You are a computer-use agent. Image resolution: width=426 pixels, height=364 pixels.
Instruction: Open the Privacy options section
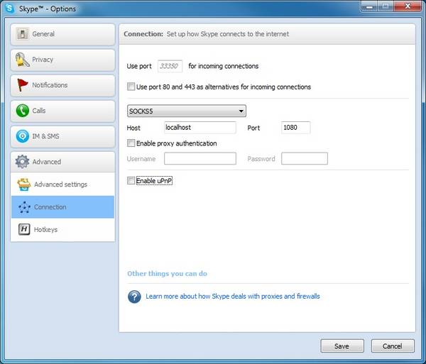62,60
